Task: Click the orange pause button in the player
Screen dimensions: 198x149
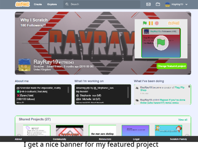Action: pos(151,23)
